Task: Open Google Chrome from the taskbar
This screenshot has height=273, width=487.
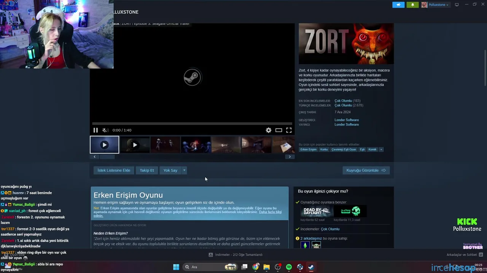Action: 256,267
